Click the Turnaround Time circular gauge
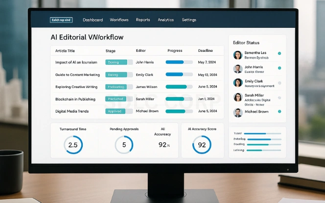Viewport: 325px width, 203px height. (73, 145)
